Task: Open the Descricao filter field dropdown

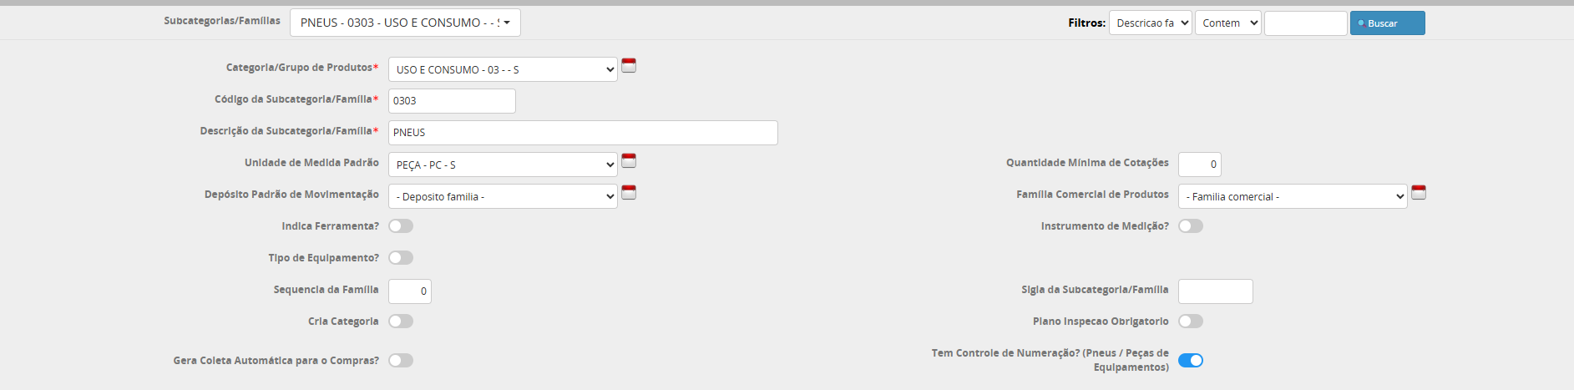Action: (1150, 23)
